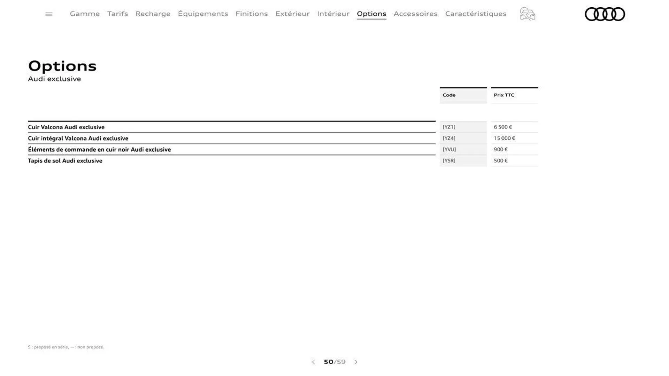
Task: Click the footnote about proposé en série
Action: pyautogui.click(x=66, y=347)
